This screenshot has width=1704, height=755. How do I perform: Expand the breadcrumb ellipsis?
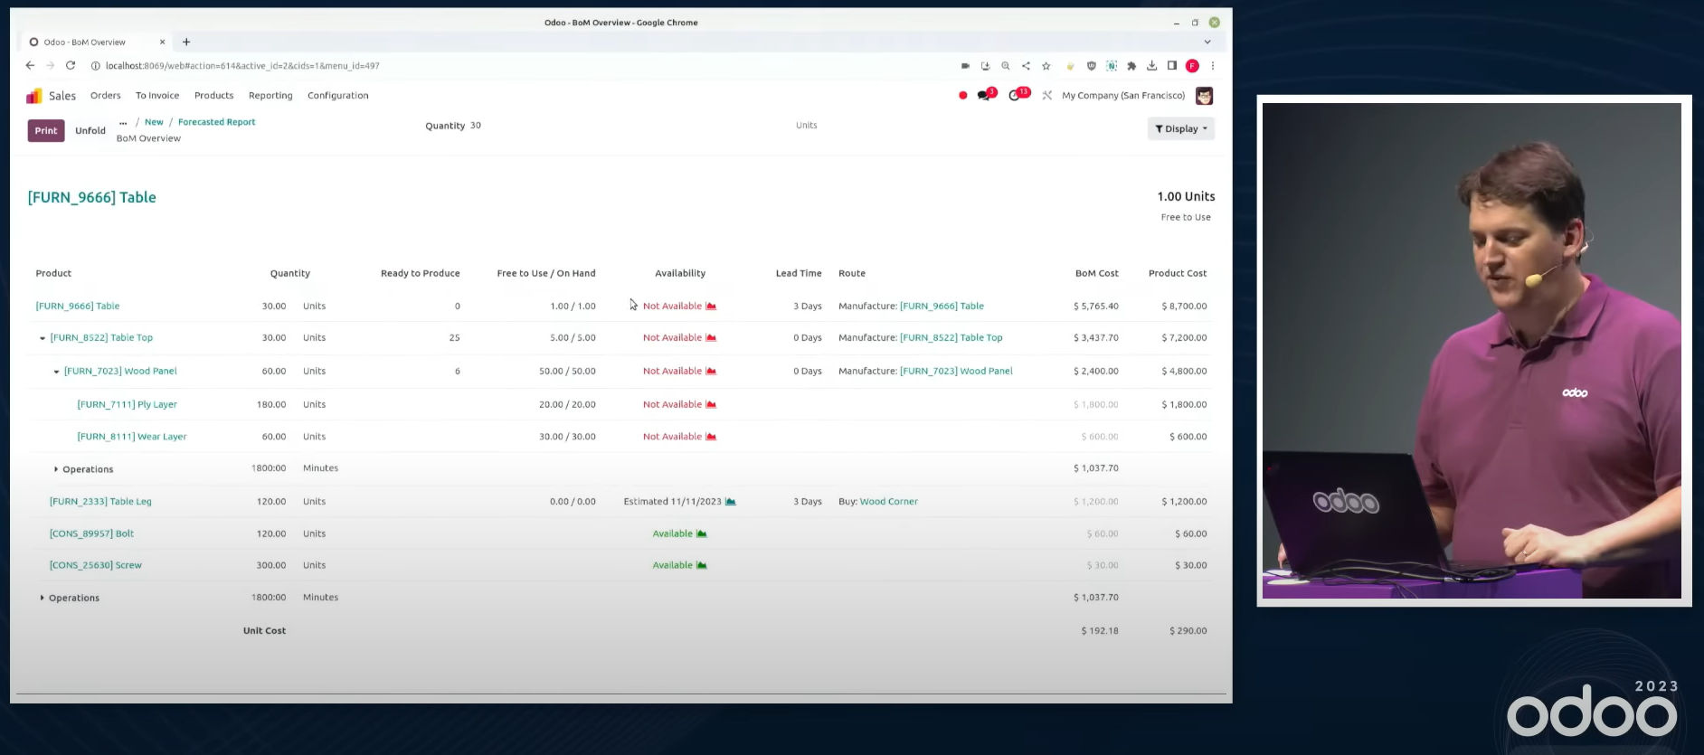point(123,122)
